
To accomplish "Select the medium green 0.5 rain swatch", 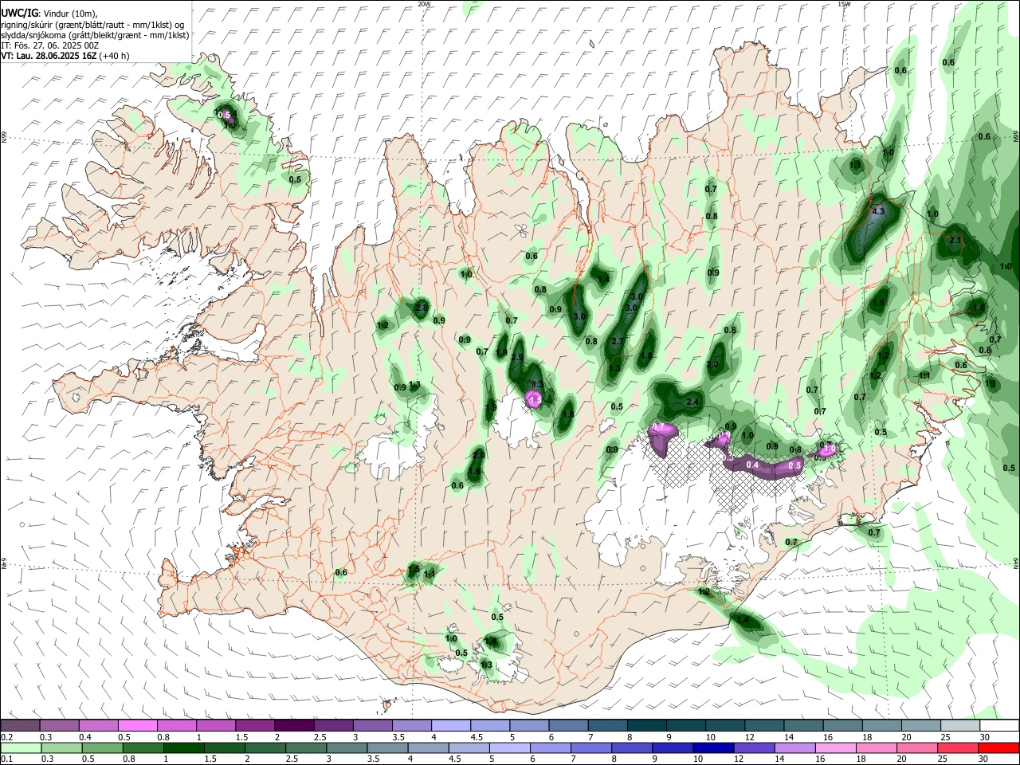I will click(103, 747).
